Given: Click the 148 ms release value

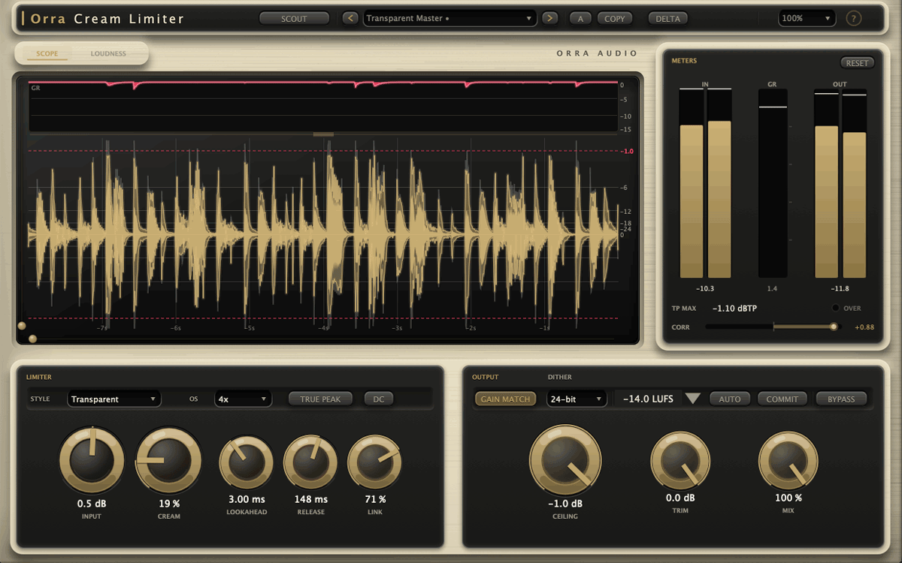Looking at the screenshot, I should (x=310, y=499).
